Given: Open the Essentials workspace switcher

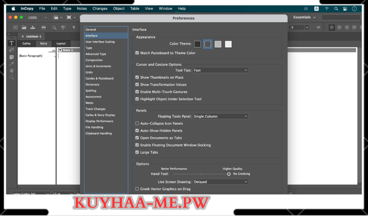Looking at the screenshot, I should coord(304,17).
